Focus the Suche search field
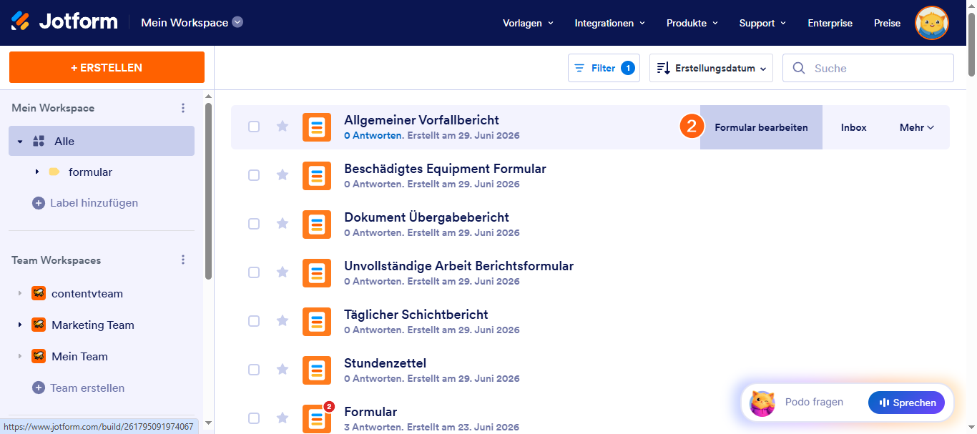Image resolution: width=977 pixels, height=434 pixels. click(868, 68)
